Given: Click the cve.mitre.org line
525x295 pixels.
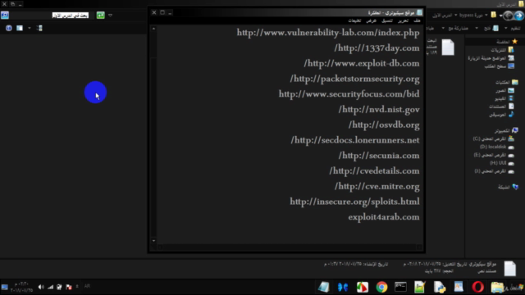Looking at the screenshot, I should point(377,186).
